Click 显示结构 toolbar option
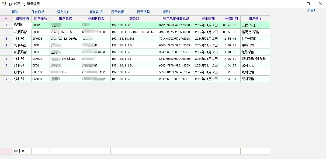 tap(143, 12)
